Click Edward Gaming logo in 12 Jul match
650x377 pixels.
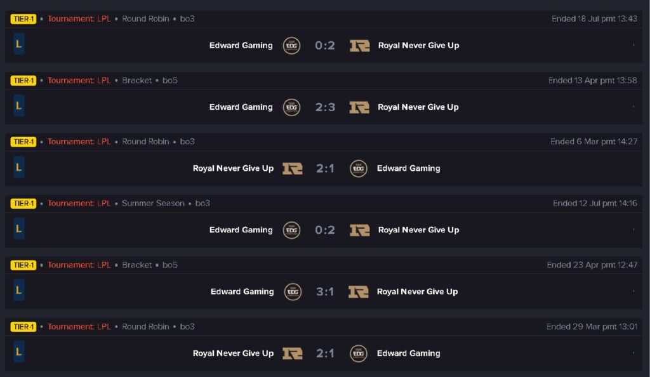(291, 230)
